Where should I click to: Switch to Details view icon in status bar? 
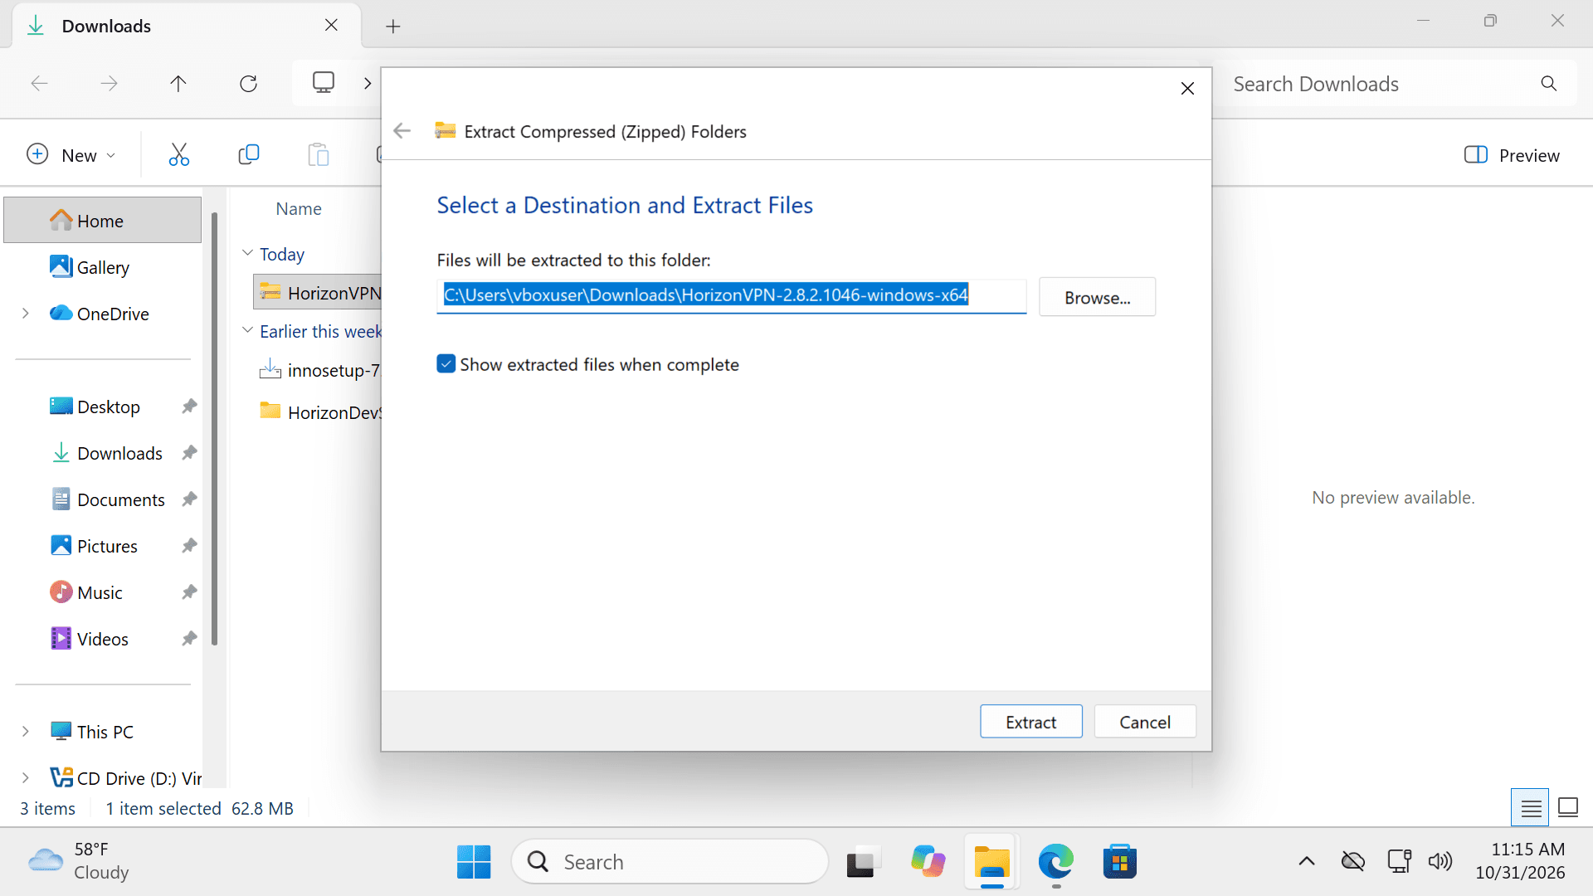tap(1530, 807)
